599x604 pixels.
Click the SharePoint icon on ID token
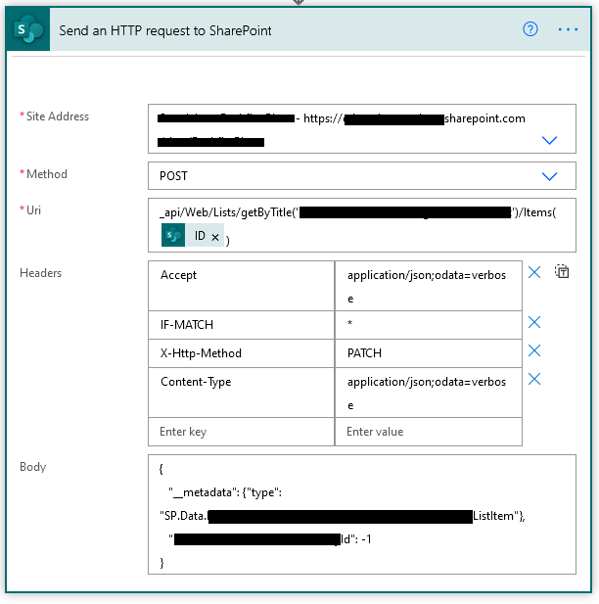pyautogui.click(x=173, y=235)
